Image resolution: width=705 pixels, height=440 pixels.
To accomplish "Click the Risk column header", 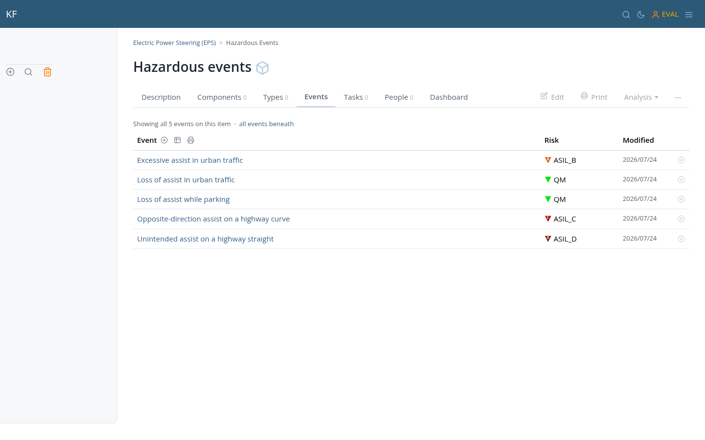I will [x=552, y=140].
